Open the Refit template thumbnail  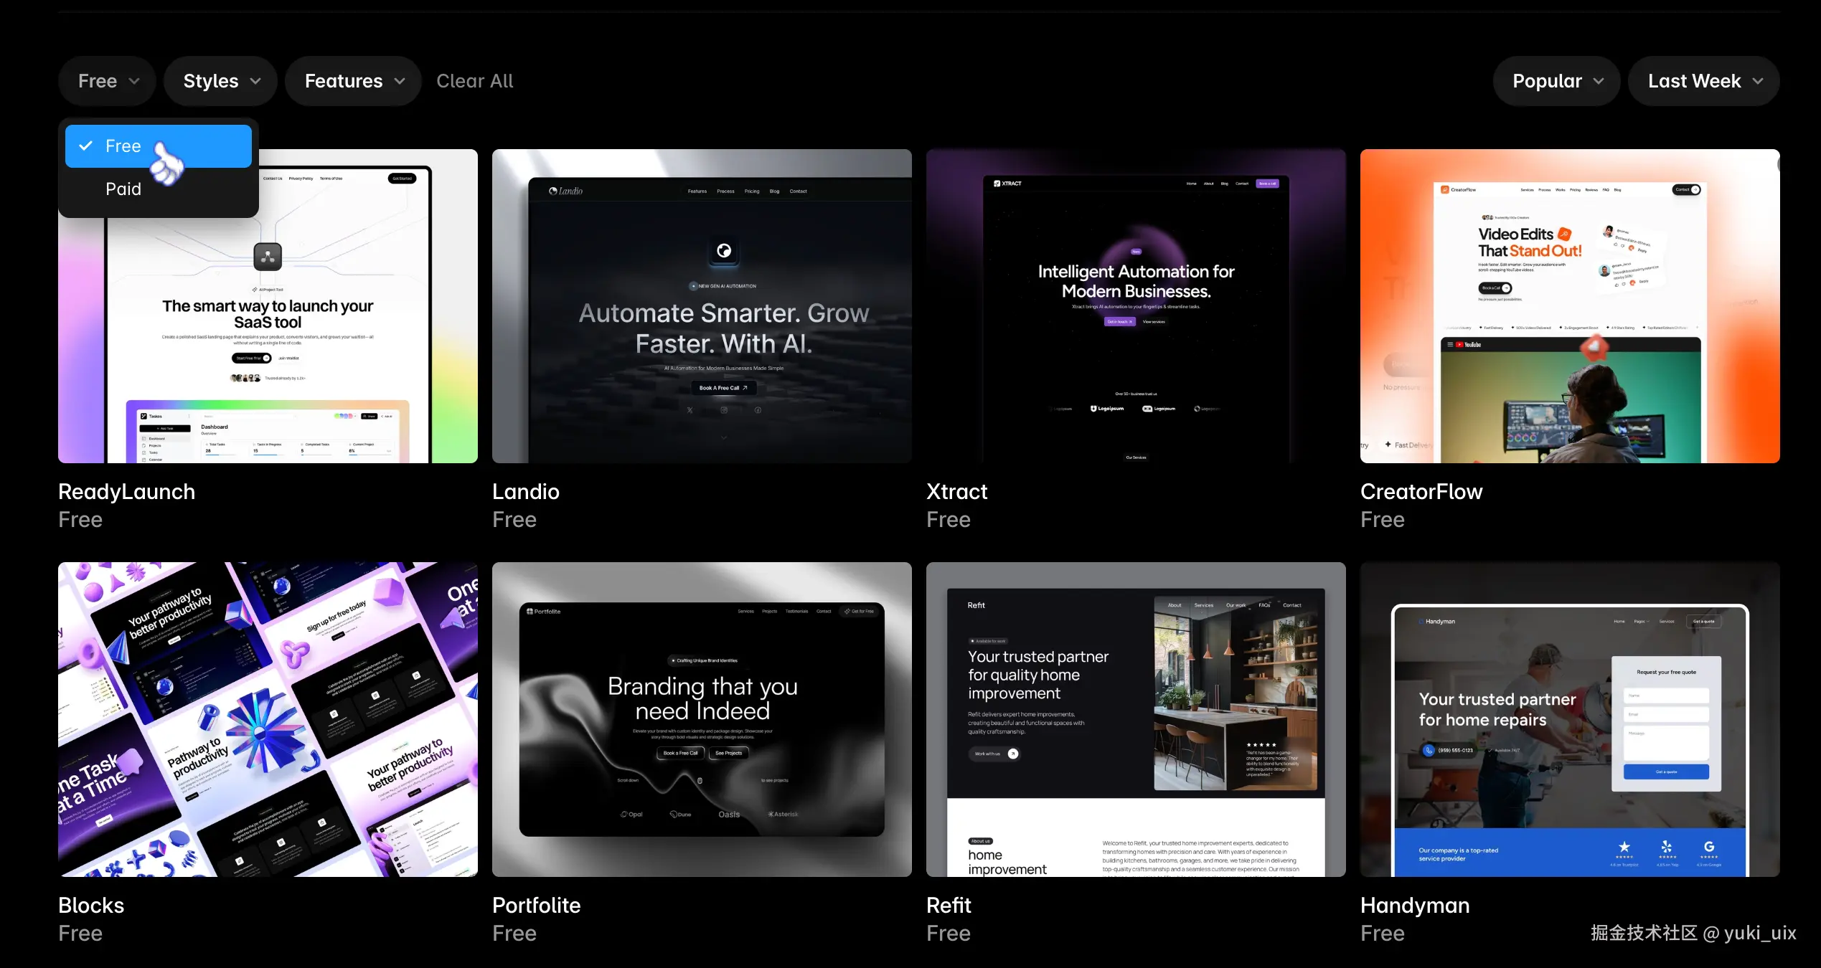[x=1136, y=719]
